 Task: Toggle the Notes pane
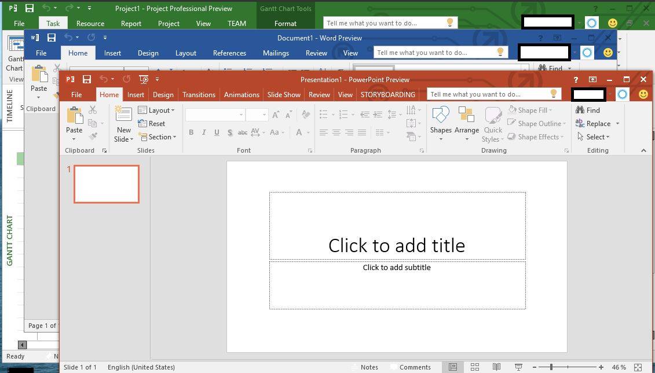point(364,367)
